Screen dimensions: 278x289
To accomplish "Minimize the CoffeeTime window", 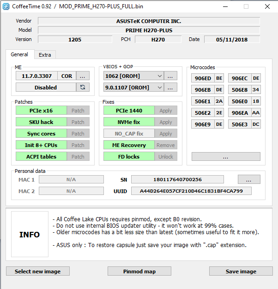I will coord(225,6).
